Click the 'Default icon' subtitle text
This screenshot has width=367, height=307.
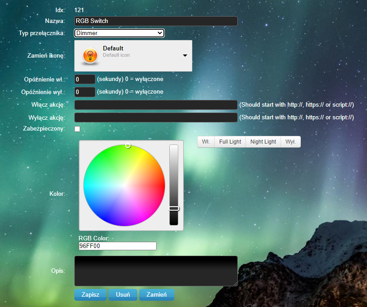(x=116, y=55)
